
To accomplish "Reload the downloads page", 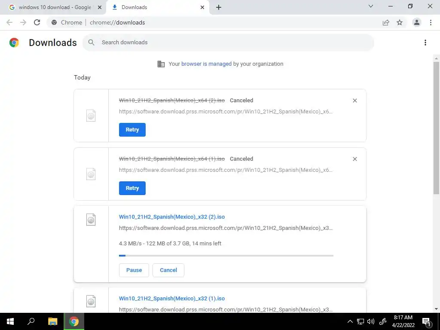I will [x=37, y=22].
